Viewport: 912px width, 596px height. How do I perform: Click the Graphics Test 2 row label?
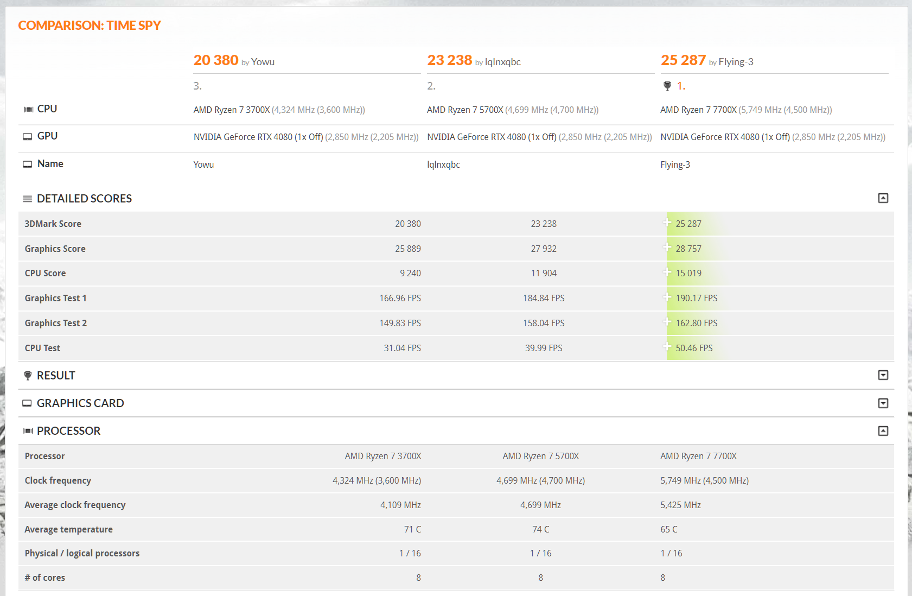click(x=55, y=323)
